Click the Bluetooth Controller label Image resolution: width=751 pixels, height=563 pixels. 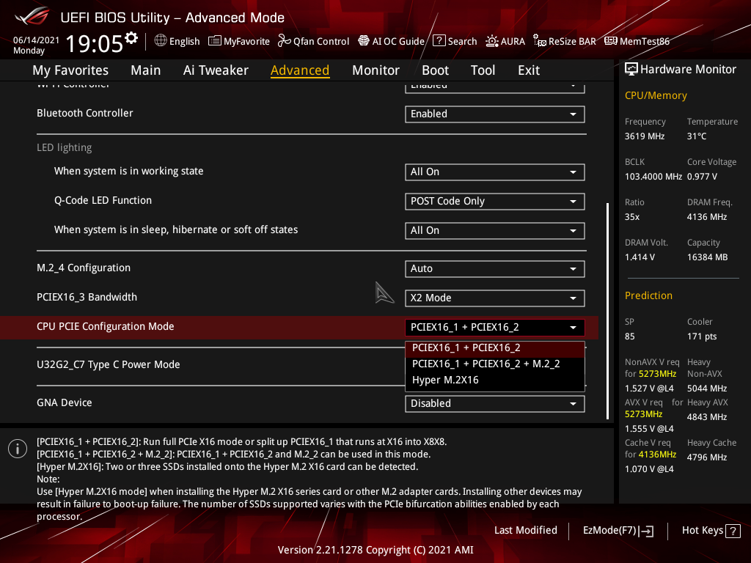pos(85,114)
